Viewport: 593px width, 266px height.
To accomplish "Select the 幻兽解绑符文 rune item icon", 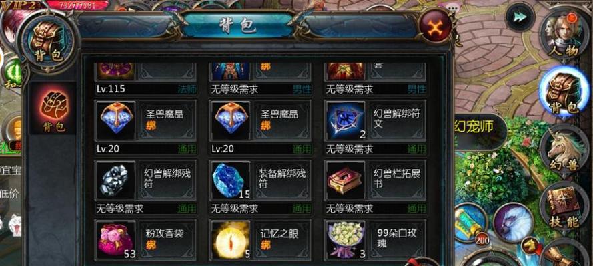I will [346, 120].
